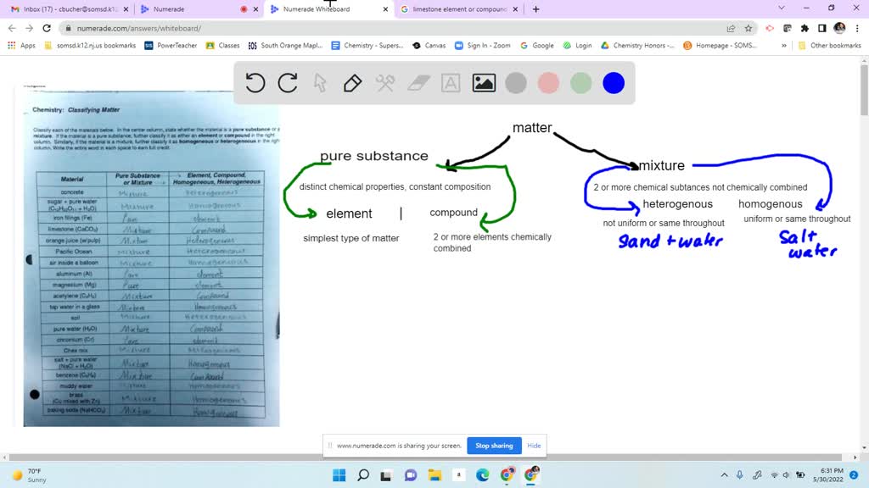Select the pointer tool in the whiteboard toolbar

pos(320,84)
